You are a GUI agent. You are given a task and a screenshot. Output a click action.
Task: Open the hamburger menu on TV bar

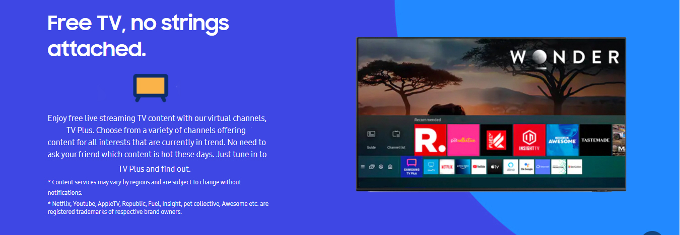point(363,167)
